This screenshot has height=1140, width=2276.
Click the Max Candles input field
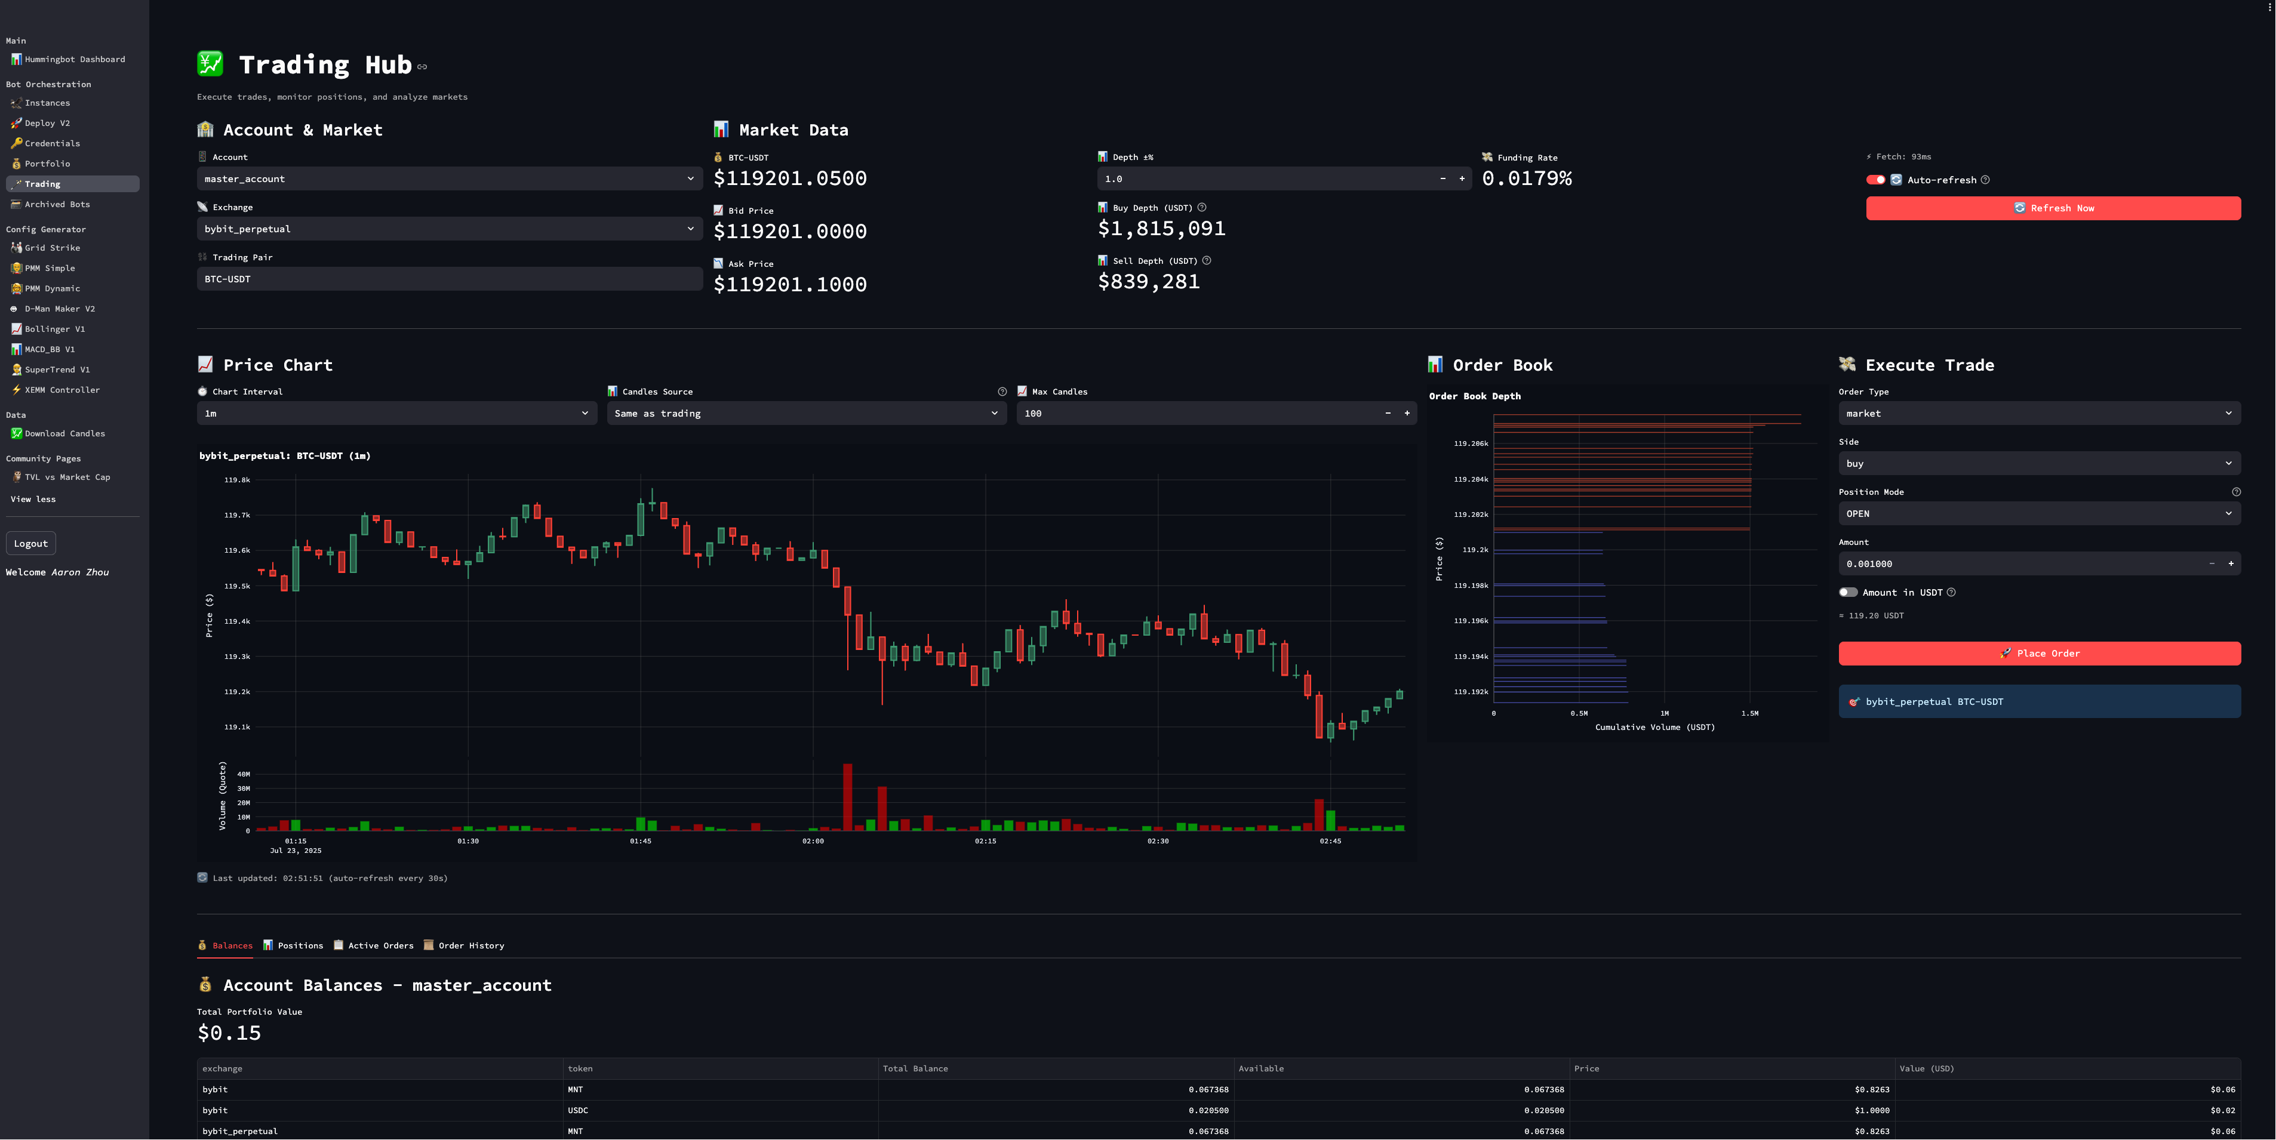coord(1197,413)
